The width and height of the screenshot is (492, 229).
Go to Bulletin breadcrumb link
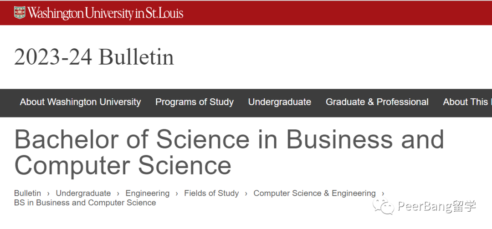[28, 193]
